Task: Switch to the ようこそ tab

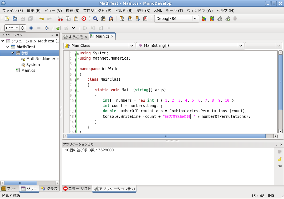Action: [75, 37]
